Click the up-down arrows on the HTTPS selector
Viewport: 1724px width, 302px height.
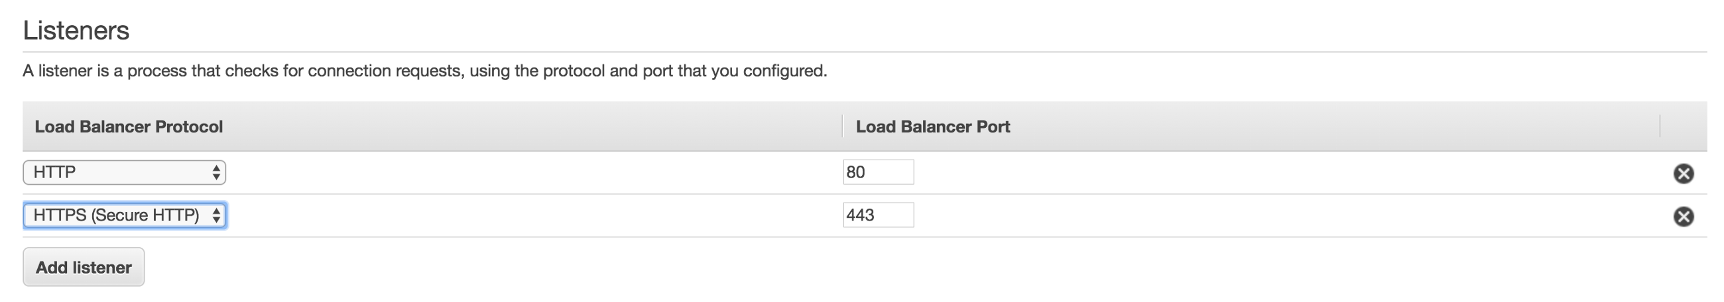[x=216, y=215]
